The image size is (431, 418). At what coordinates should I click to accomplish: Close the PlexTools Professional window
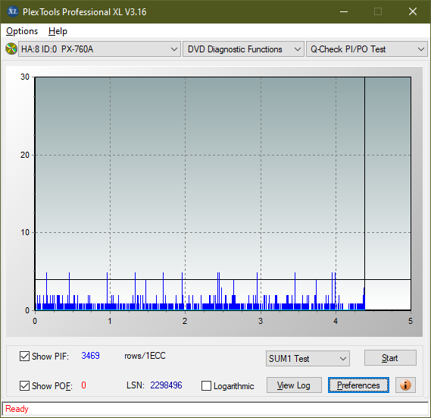point(413,11)
